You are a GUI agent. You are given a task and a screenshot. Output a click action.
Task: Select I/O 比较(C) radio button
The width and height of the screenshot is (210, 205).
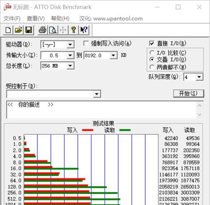pyautogui.click(x=152, y=53)
